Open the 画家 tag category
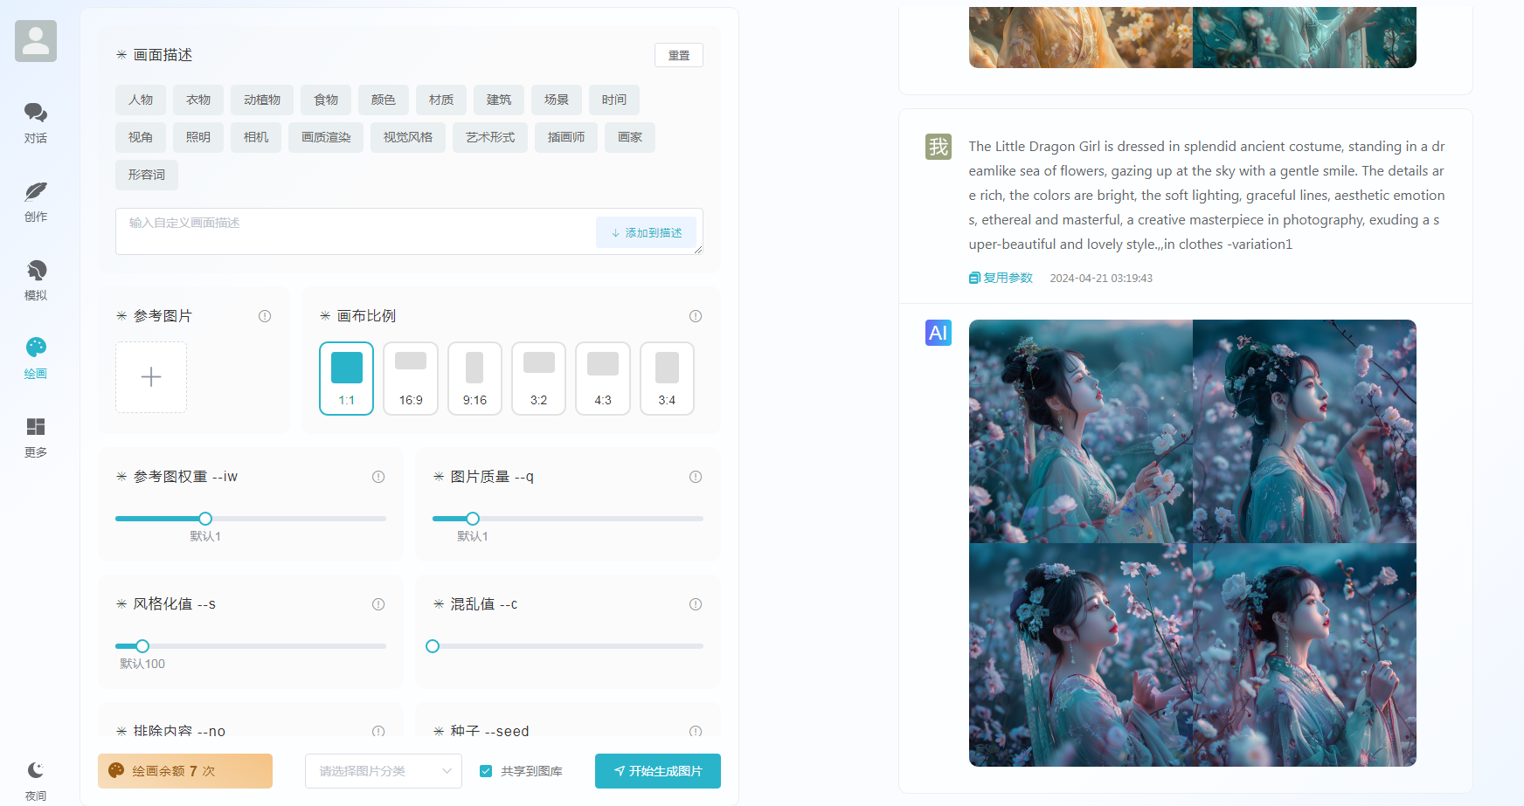This screenshot has width=1524, height=806. click(x=630, y=137)
